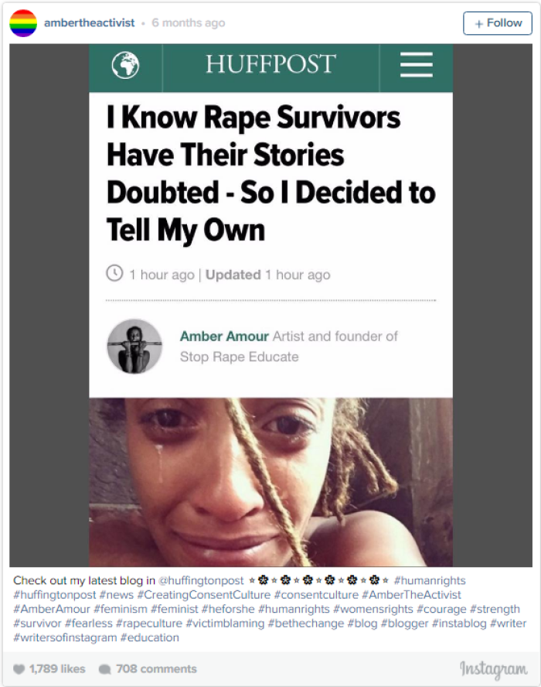Click the comments speech bubble icon
The image size is (541, 687).
[x=104, y=669]
